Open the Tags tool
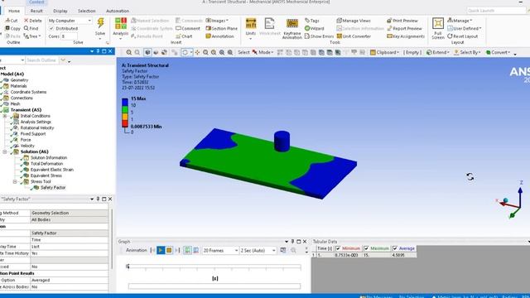The height and width of the screenshot is (298, 530). click(x=311, y=21)
